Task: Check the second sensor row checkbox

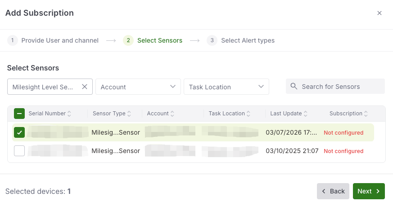Action: tap(19, 151)
